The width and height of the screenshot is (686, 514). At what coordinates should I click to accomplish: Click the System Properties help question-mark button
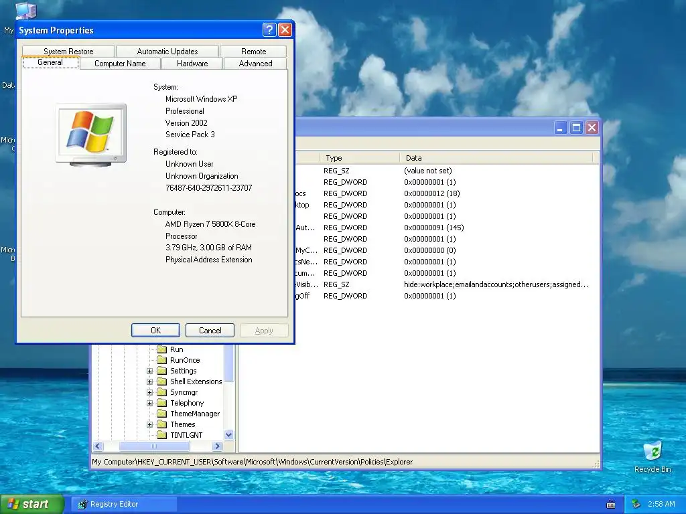(269, 29)
